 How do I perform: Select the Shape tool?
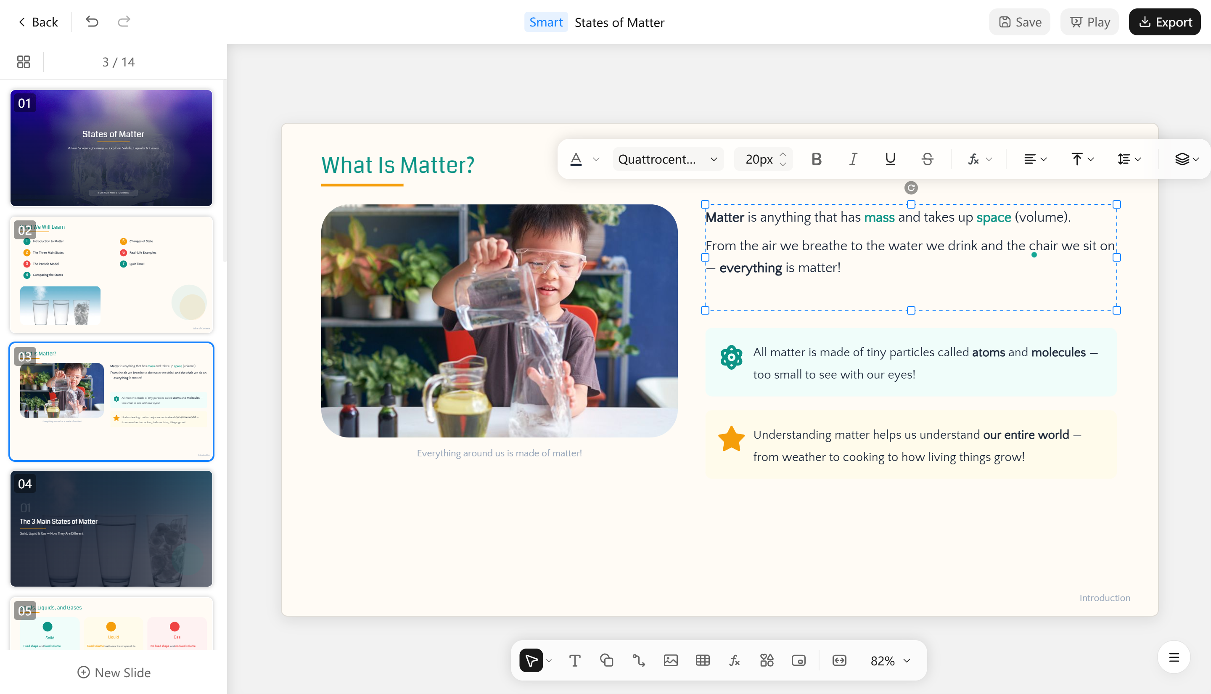(x=606, y=660)
